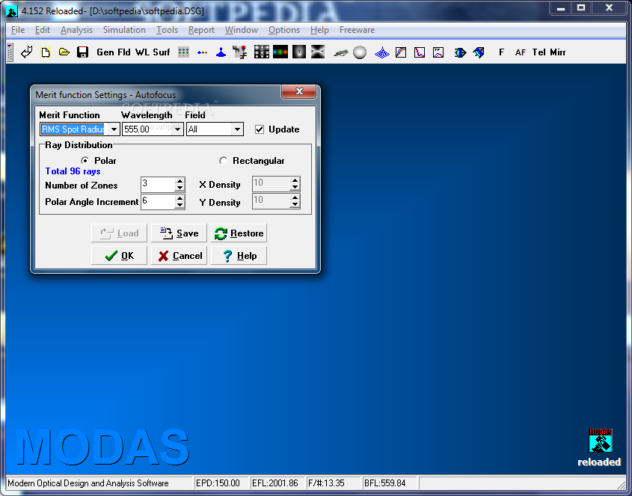632x496 pixels.
Task: Open the WL wavelength settings
Action: click(x=142, y=52)
